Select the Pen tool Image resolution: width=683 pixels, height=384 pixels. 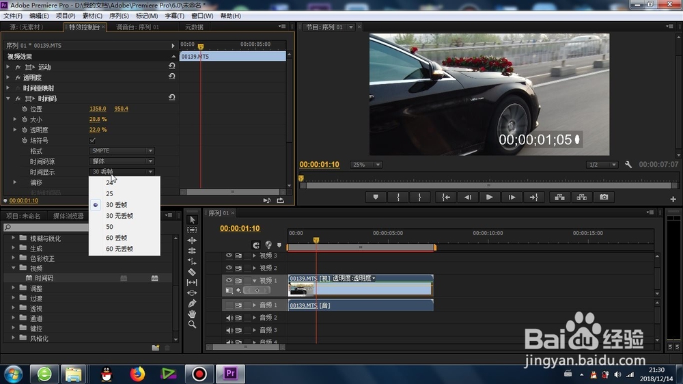point(192,303)
